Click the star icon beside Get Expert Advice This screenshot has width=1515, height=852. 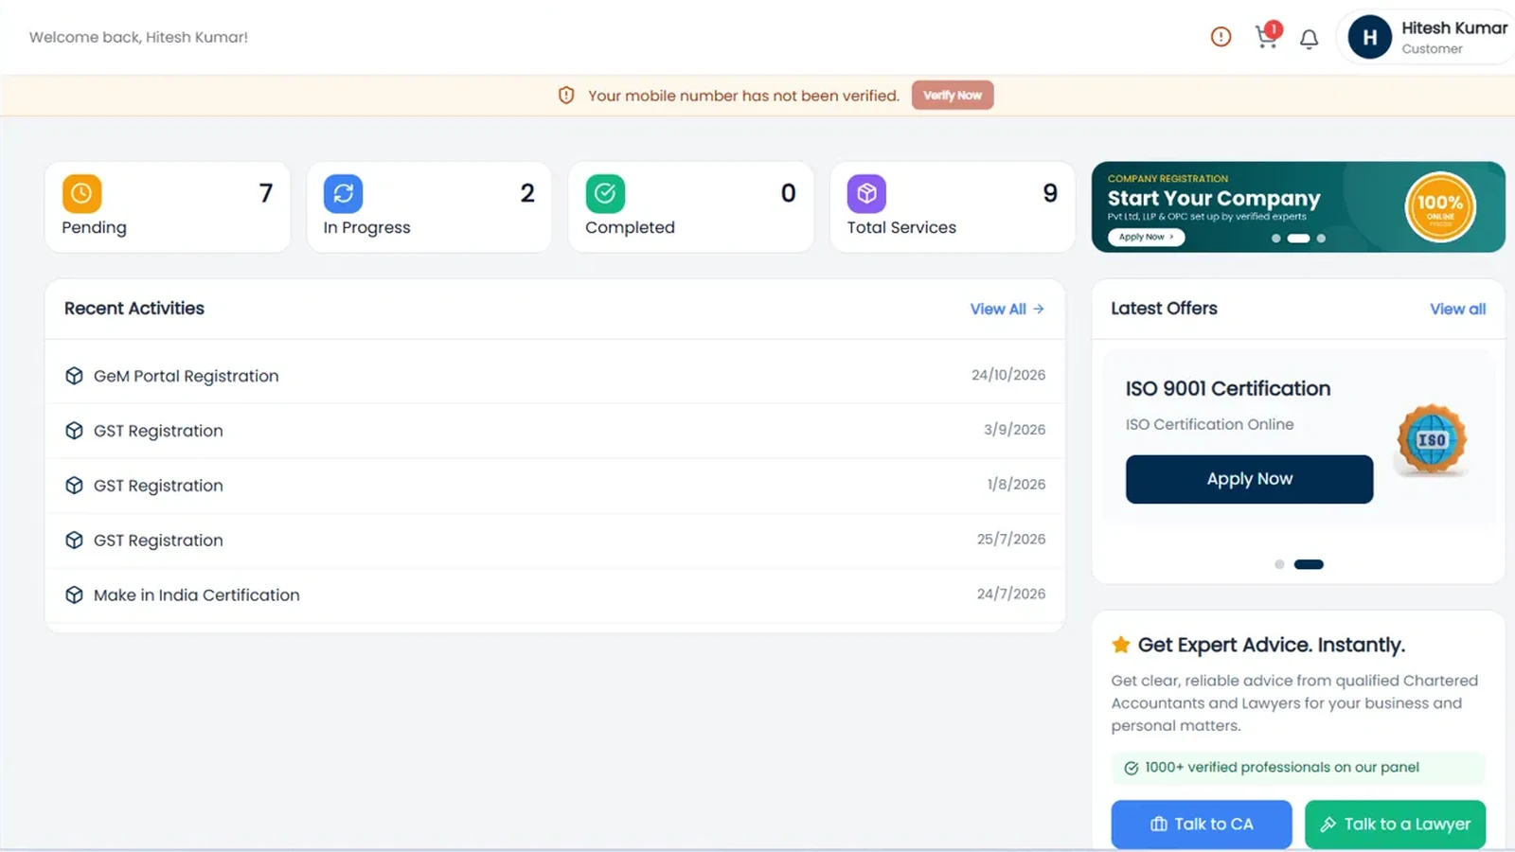[1121, 645]
